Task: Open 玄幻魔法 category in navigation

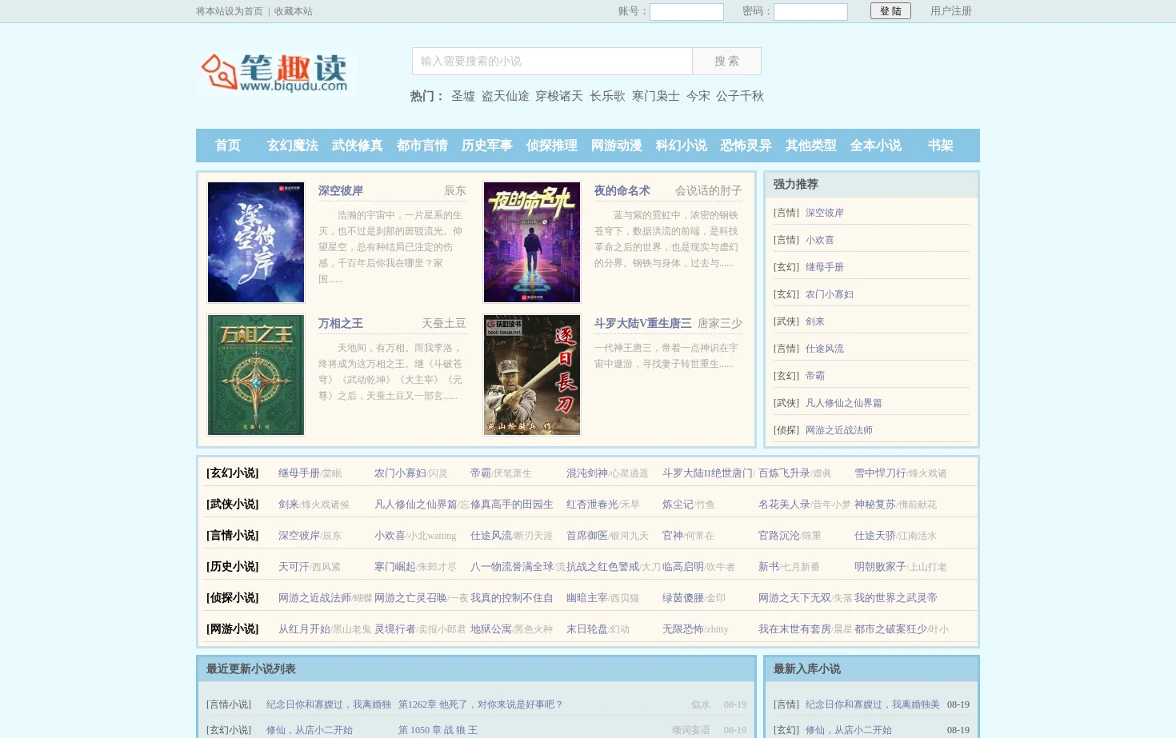Action: (x=293, y=146)
